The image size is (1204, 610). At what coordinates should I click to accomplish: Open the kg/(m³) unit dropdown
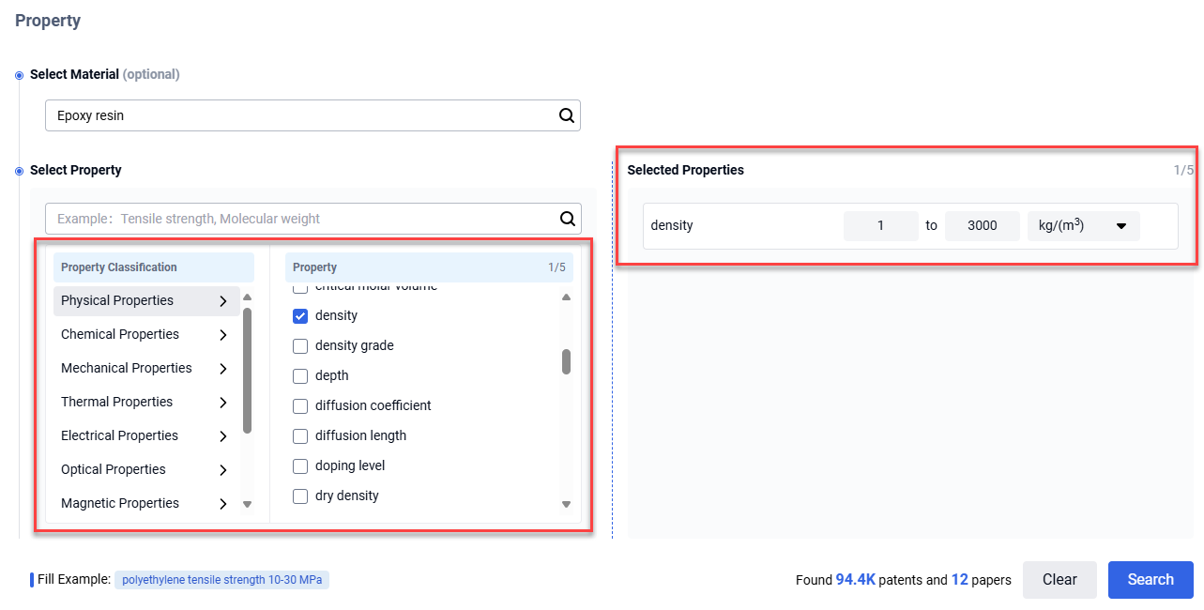point(1083,226)
